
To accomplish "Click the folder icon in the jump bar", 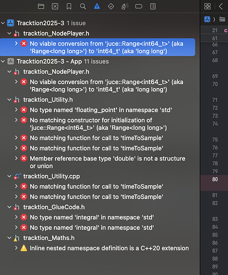I will tap(222, 19).
